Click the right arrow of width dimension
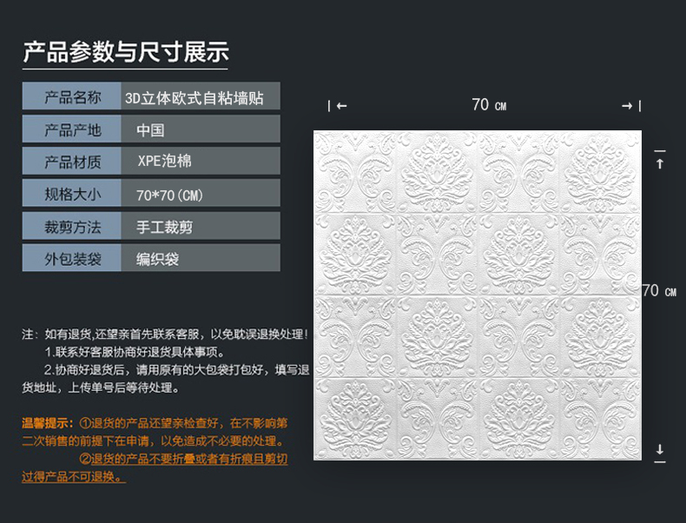 click(x=627, y=105)
